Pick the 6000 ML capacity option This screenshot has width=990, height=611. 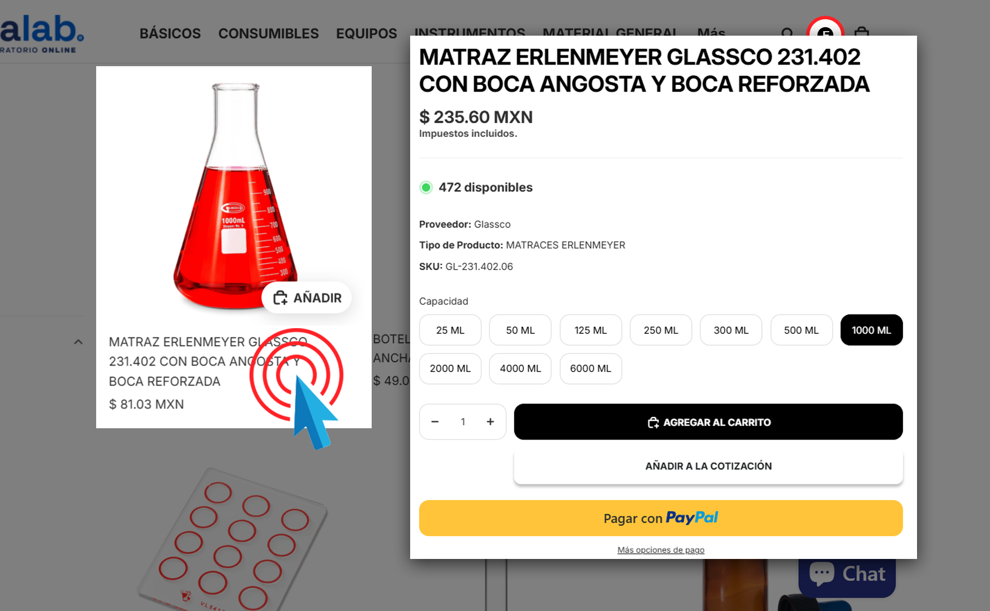coord(591,368)
